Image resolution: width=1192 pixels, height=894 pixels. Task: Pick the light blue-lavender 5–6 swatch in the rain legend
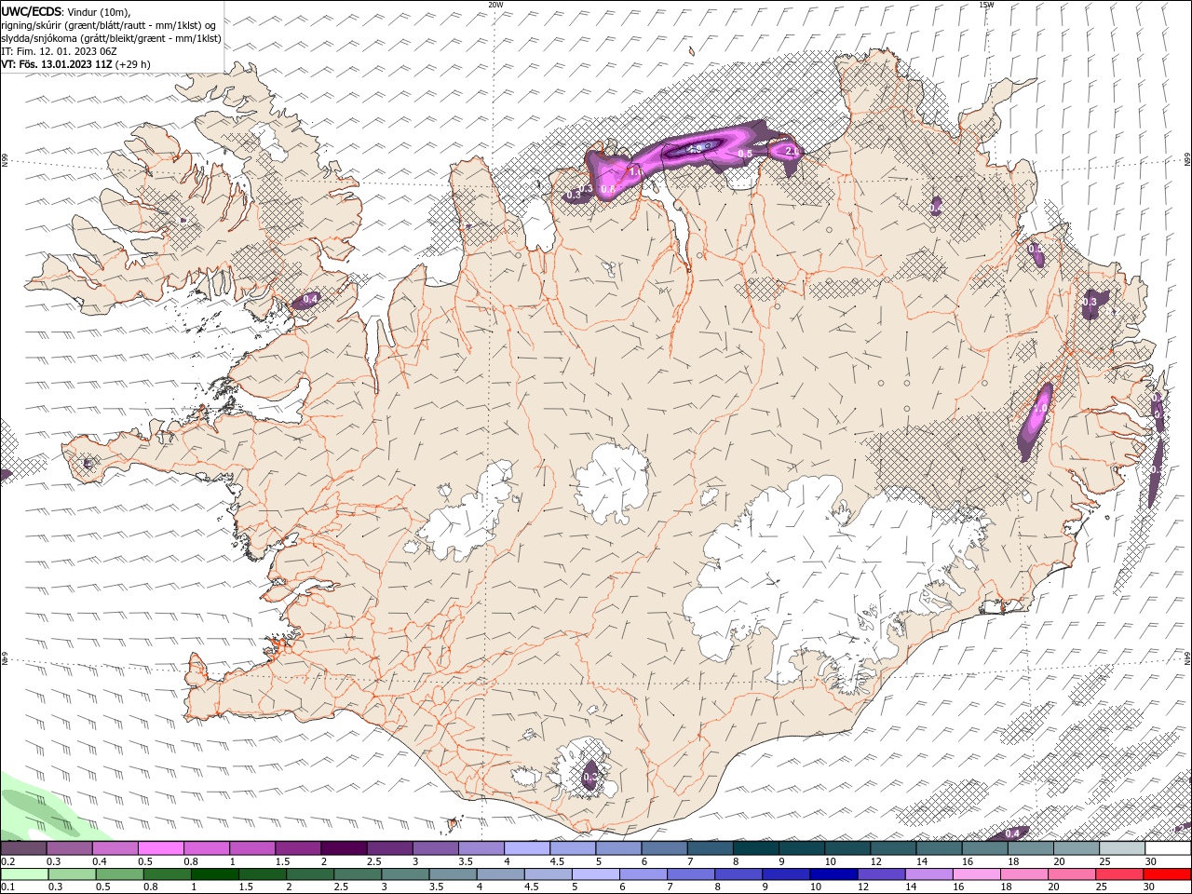tap(595, 874)
